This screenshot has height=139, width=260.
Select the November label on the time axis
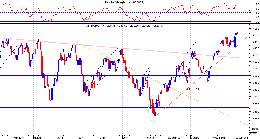(219, 138)
